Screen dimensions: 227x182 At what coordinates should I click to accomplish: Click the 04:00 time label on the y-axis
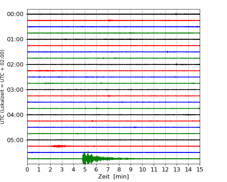(15, 115)
